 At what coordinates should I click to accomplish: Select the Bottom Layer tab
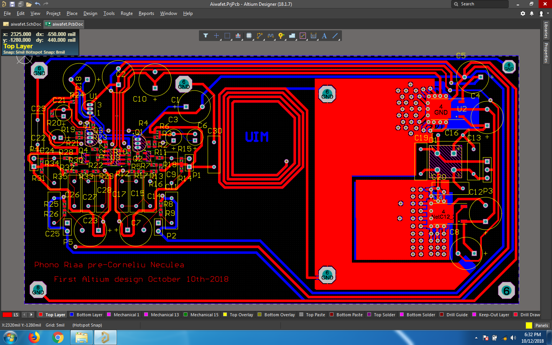[86, 315]
